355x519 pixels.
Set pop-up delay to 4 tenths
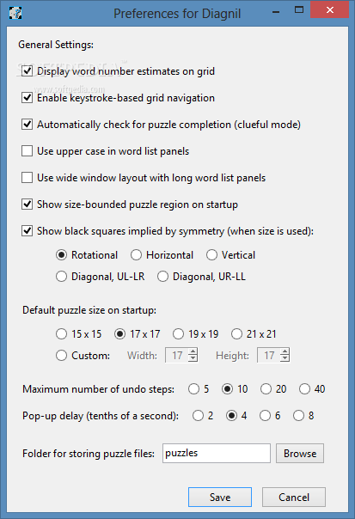pyautogui.click(x=231, y=415)
